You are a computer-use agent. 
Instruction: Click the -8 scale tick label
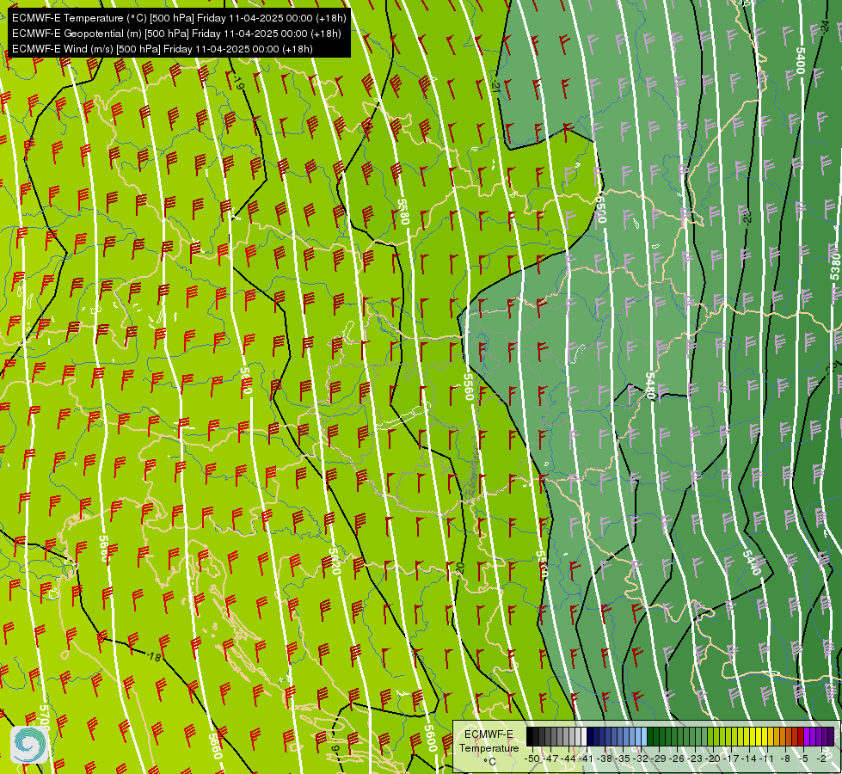click(x=785, y=759)
